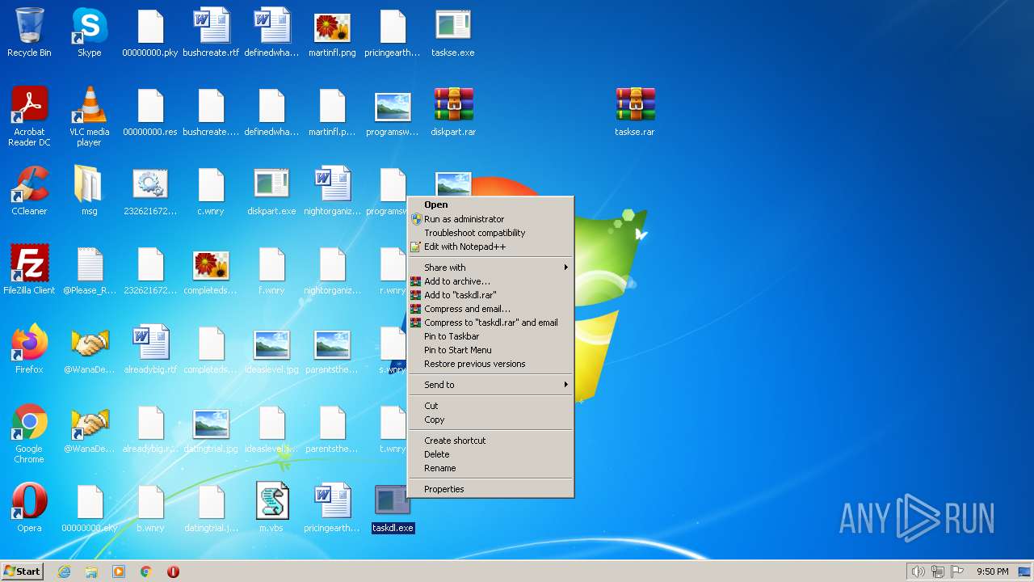Select the highlighted taskdl.exe icon

tap(393, 508)
